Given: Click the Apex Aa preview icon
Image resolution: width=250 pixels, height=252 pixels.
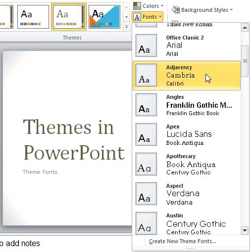Looking at the screenshot, I should pos(146,134).
